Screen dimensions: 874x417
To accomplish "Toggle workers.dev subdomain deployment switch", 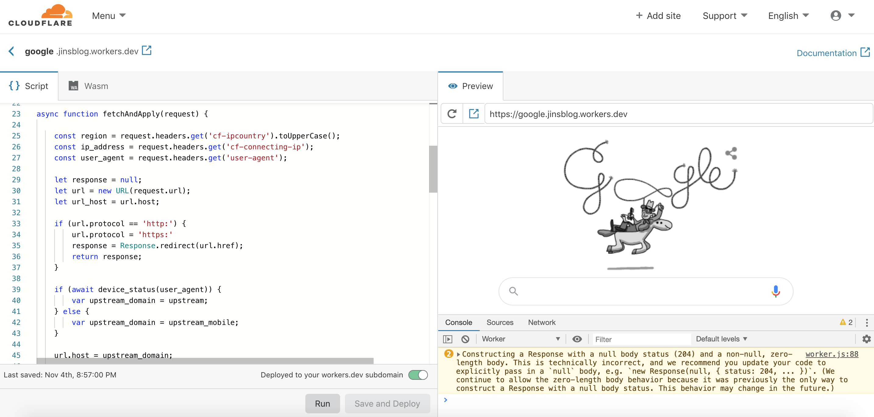I will point(418,375).
